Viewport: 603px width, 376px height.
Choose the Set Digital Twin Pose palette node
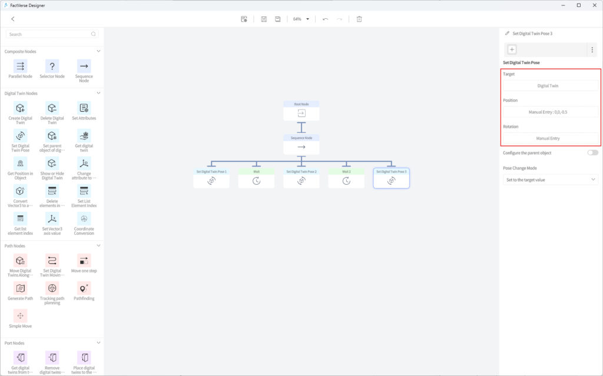21,136
